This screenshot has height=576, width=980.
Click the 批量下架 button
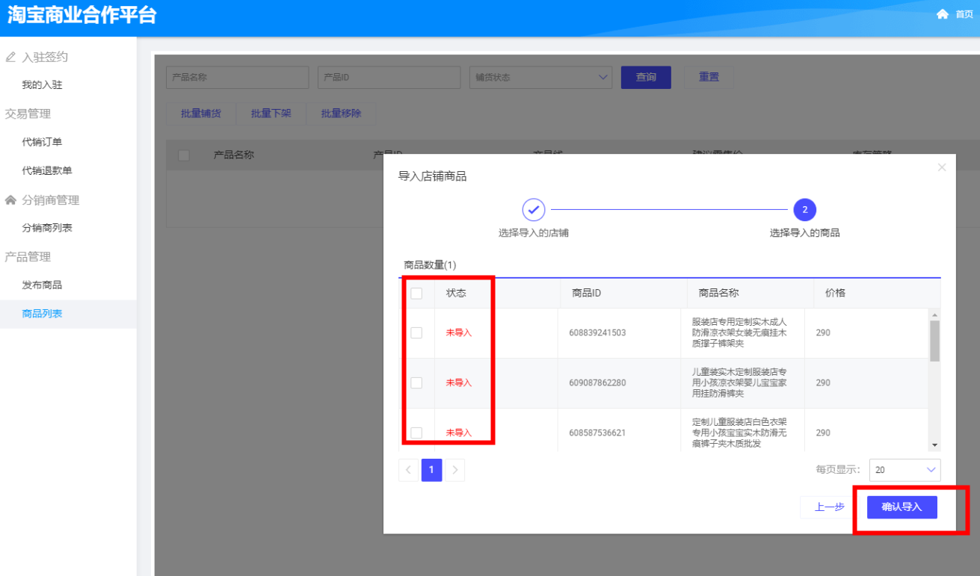[271, 114]
